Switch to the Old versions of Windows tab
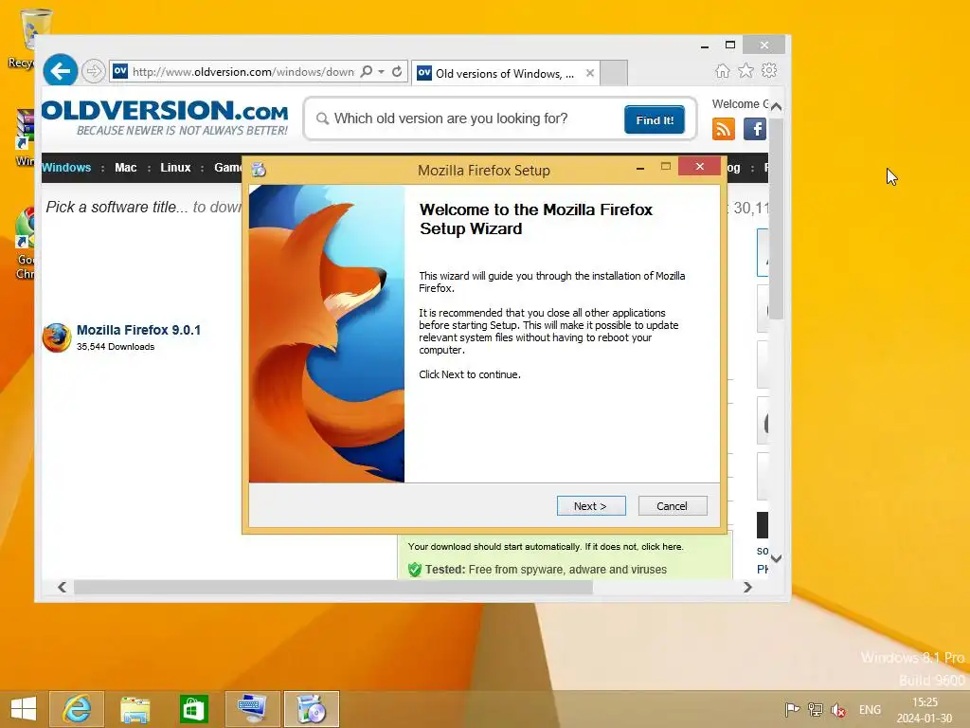The height and width of the screenshot is (728, 970). (x=504, y=73)
